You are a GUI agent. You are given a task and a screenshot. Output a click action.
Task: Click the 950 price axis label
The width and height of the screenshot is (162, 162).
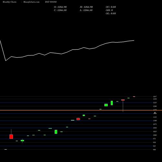(155, 142)
